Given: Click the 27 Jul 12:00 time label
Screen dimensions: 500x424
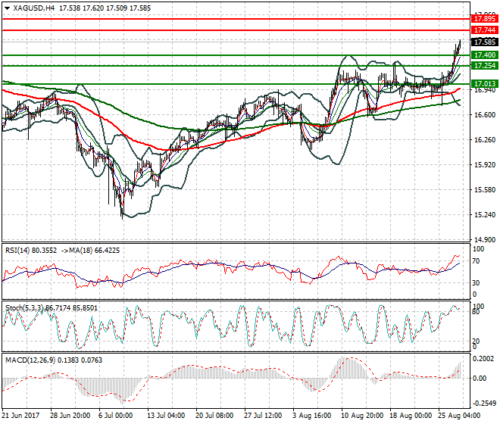Looking at the screenshot, I should 263,416.
